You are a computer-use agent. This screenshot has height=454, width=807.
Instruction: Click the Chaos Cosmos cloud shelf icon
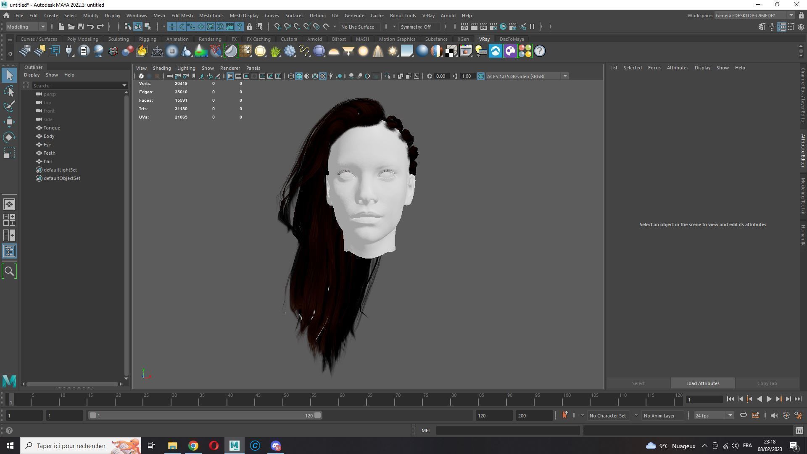pos(496,51)
